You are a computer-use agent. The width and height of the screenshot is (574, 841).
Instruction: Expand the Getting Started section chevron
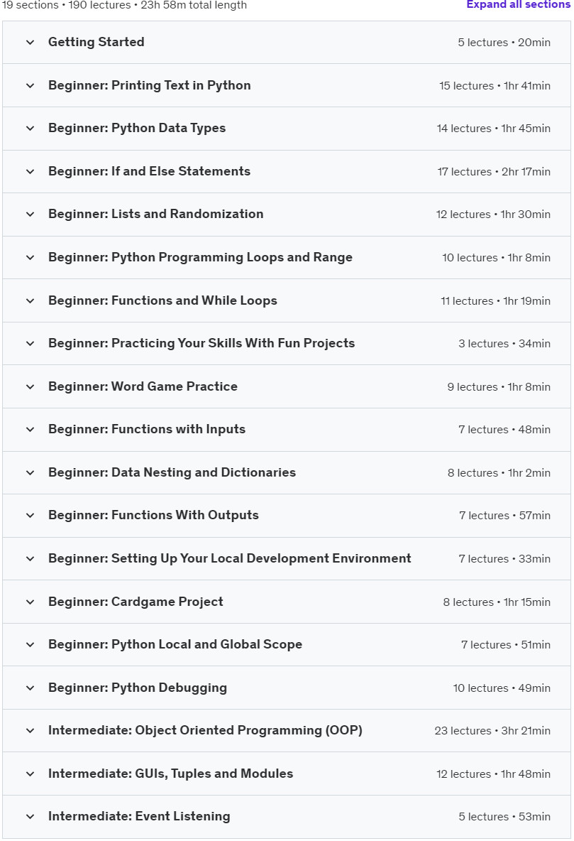point(31,42)
